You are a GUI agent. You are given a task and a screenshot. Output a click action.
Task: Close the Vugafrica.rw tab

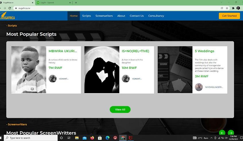32,3
